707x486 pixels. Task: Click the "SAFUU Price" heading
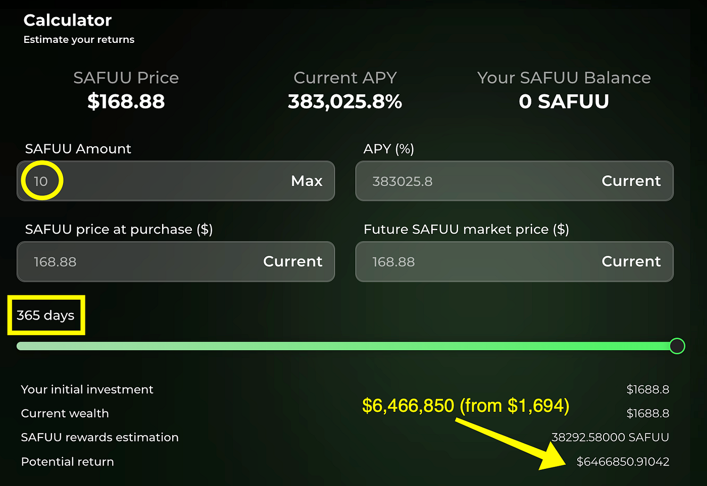coord(126,78)
